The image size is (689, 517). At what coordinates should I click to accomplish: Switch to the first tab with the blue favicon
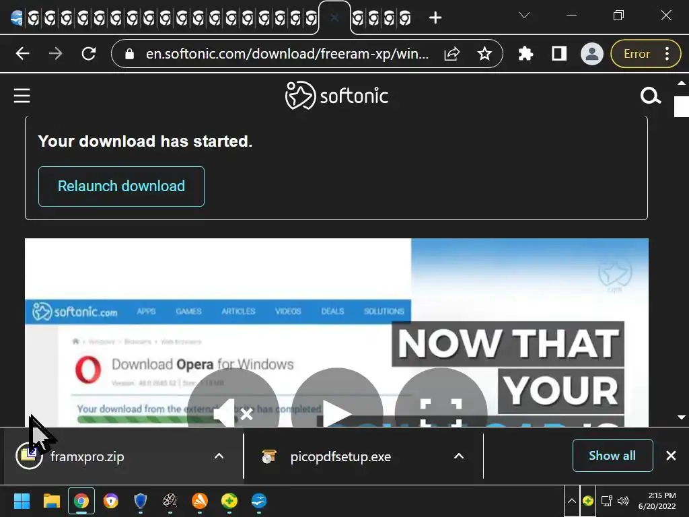[x=16, y=18]
